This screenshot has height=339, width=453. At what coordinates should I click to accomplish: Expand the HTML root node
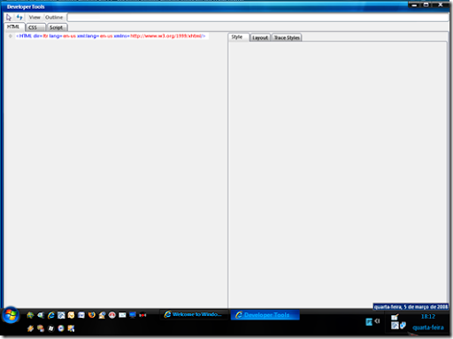[x=11, y=36]
